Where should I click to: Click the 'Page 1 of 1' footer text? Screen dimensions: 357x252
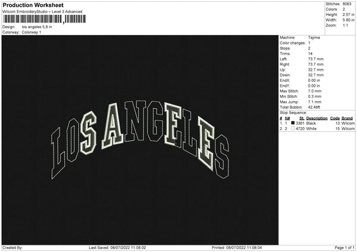coord(345,248)
